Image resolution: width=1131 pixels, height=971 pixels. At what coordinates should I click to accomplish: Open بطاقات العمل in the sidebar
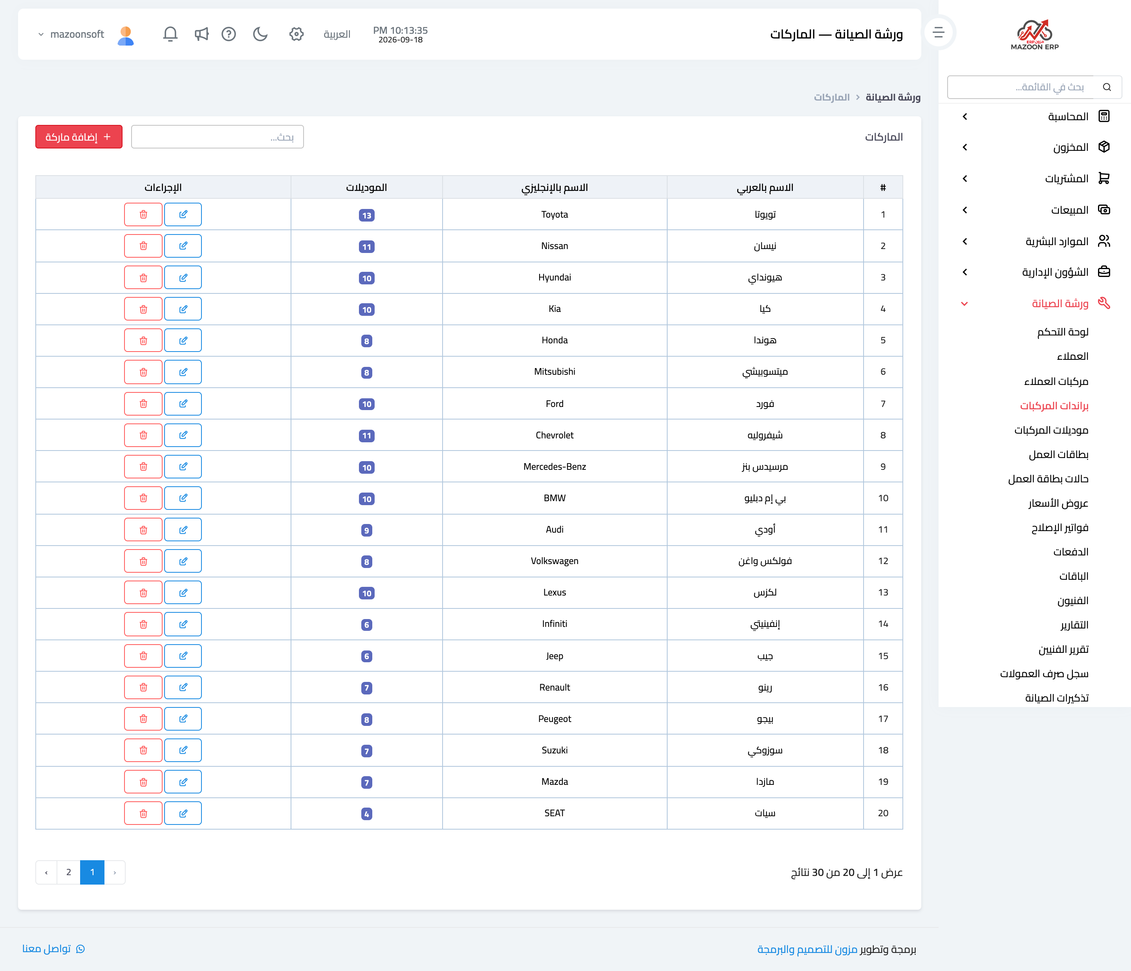click(1058, 454)
